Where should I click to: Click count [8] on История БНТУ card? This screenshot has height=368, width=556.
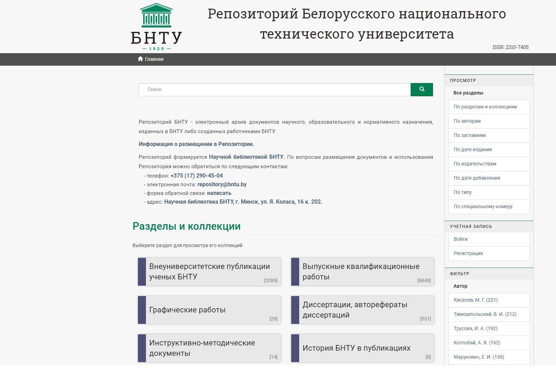(x=428, y=357)
